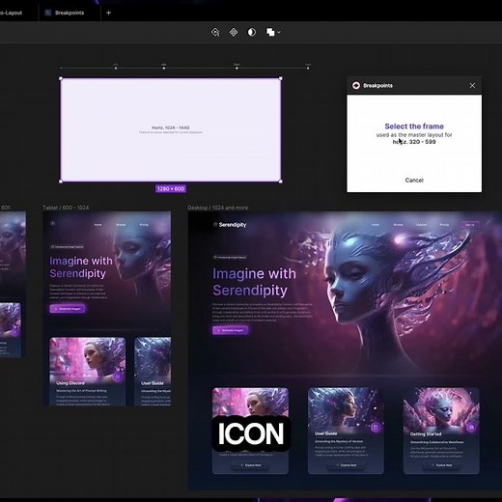Viewport: 502px width, 502px height.
Task: Click Pricing in Tablet frame navigation
Action: (144, 225)
